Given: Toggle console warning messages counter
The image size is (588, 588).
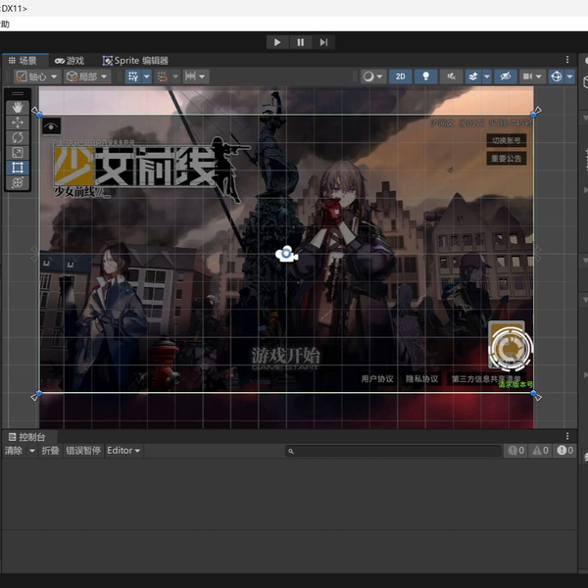Looking at the screenshot, I should [x=540, y=451].
